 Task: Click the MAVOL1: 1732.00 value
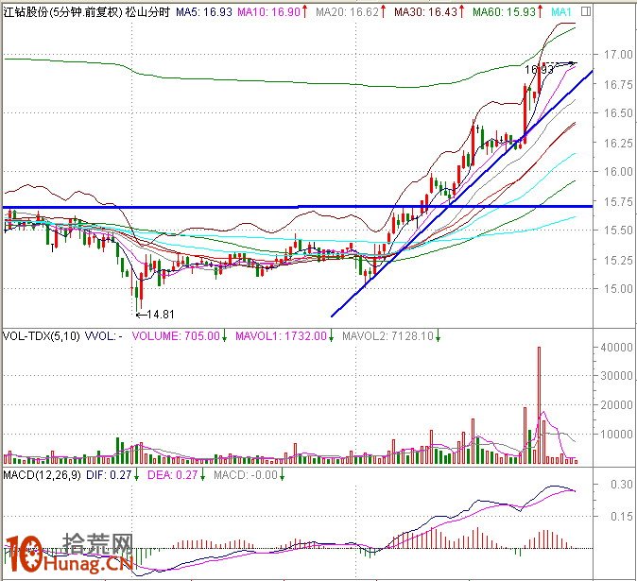(x=281, y=336)
